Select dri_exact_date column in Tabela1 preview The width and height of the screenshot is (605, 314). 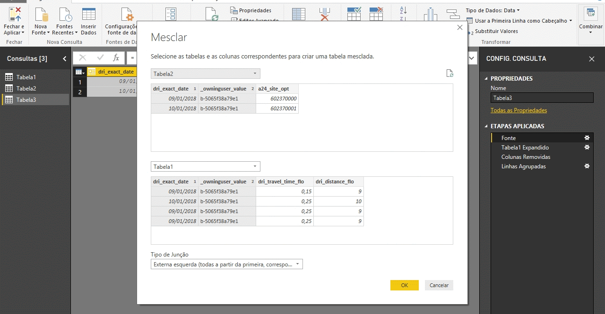pyautogui.click(x=174, y=182)
